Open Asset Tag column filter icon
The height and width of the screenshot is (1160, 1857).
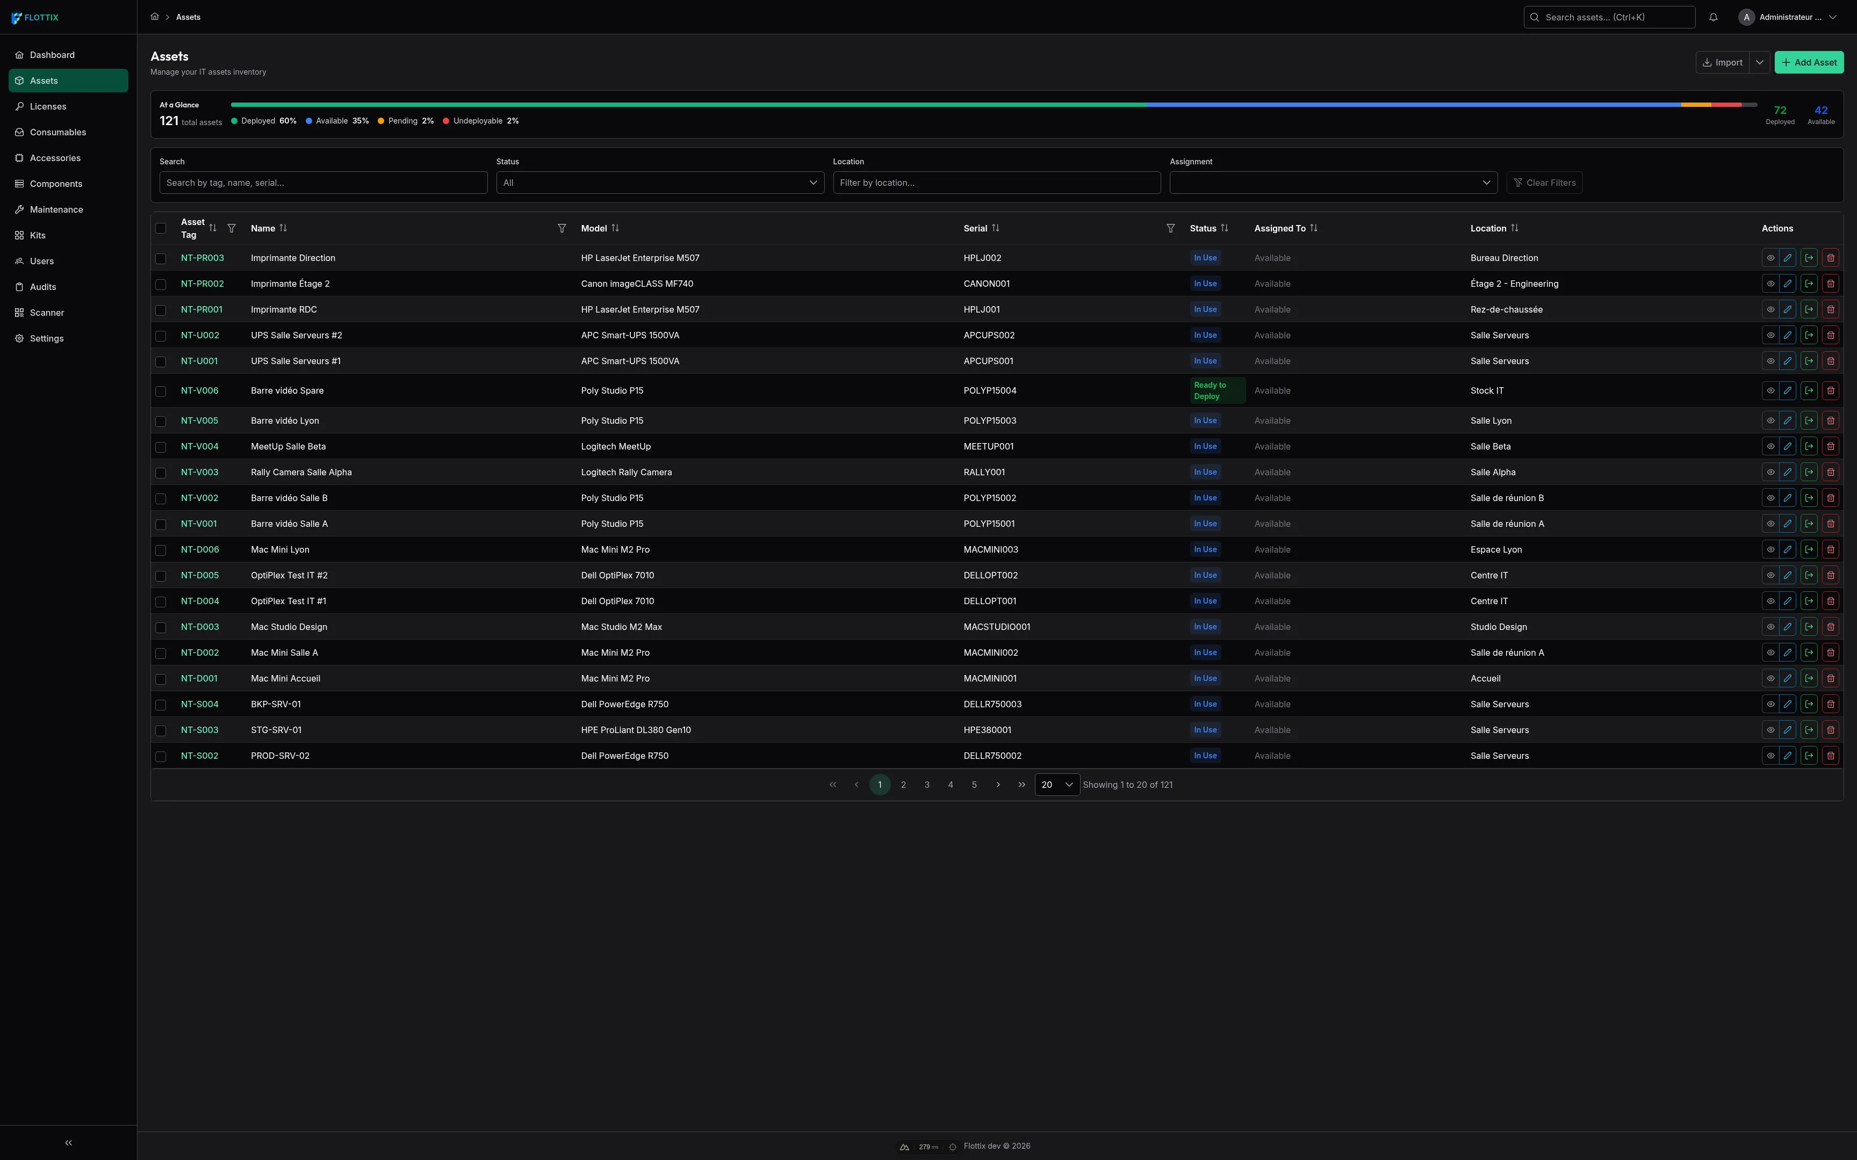pos(232,229)
